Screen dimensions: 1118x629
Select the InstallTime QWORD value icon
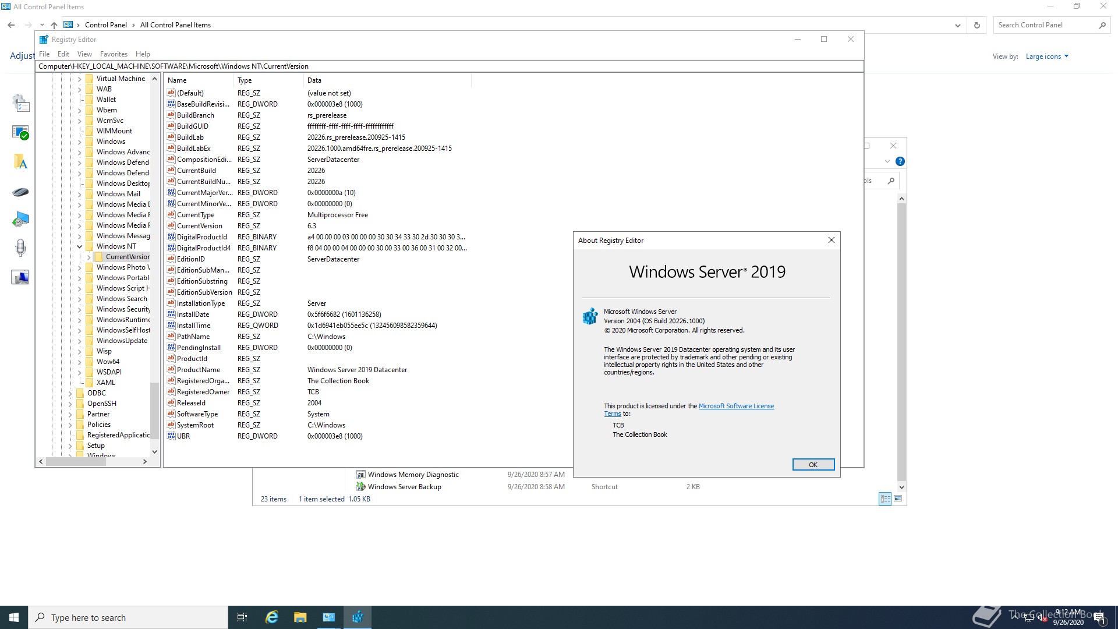pos(171,325)
